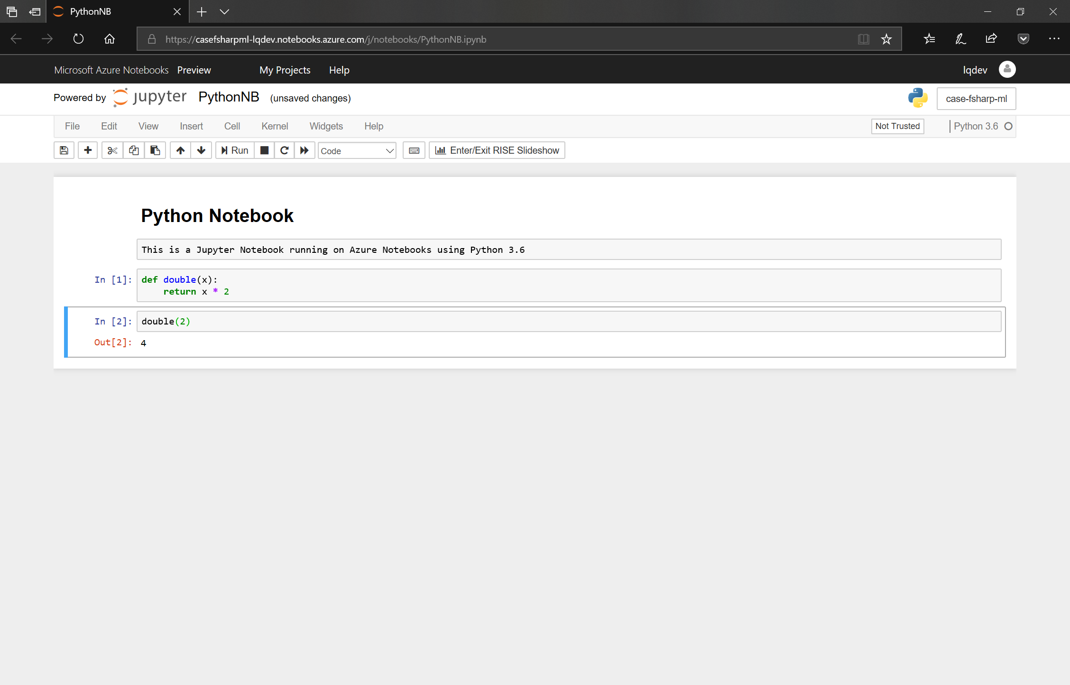
Task: Go to My Projects link
Action: coord(285,70)
